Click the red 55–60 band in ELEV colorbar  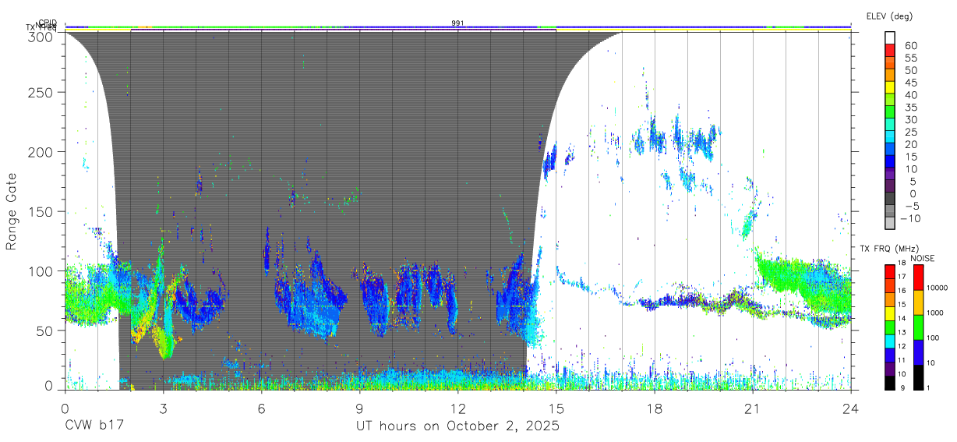pos(891,51)
